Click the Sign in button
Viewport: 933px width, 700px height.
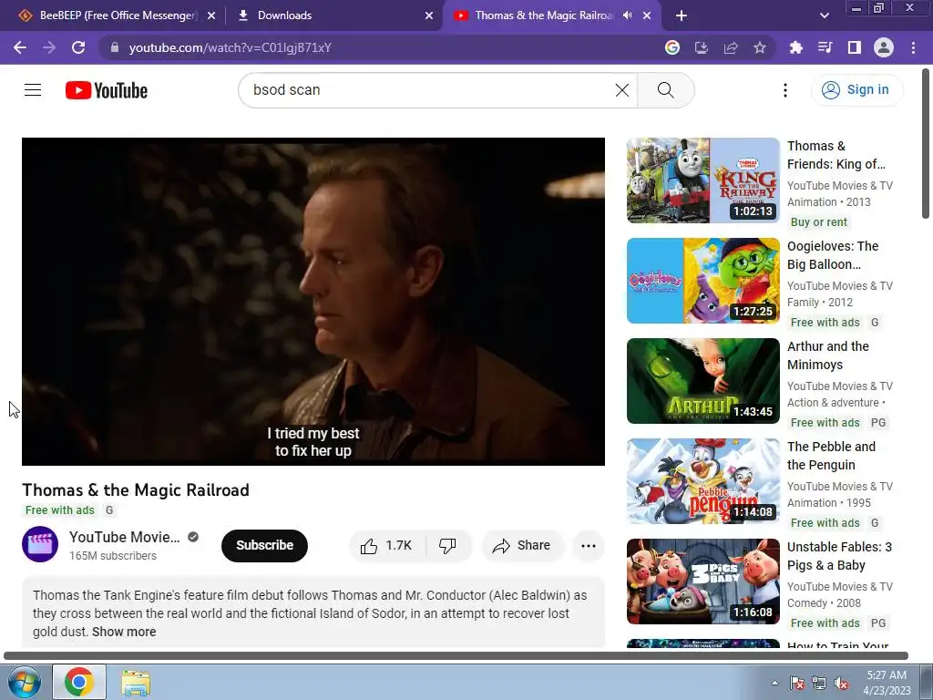pyautogui.click(x=856, y=90)
